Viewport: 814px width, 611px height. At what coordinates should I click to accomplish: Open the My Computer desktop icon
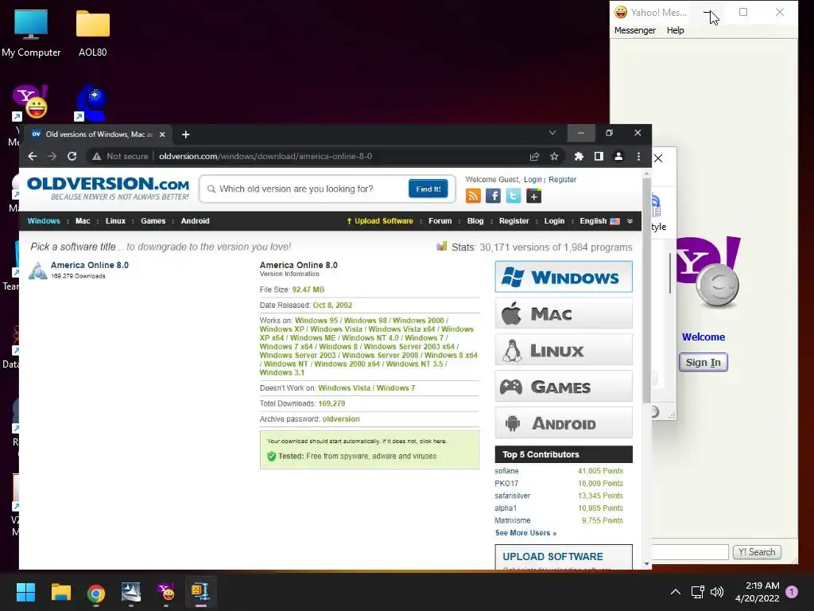tap(31, 33)
